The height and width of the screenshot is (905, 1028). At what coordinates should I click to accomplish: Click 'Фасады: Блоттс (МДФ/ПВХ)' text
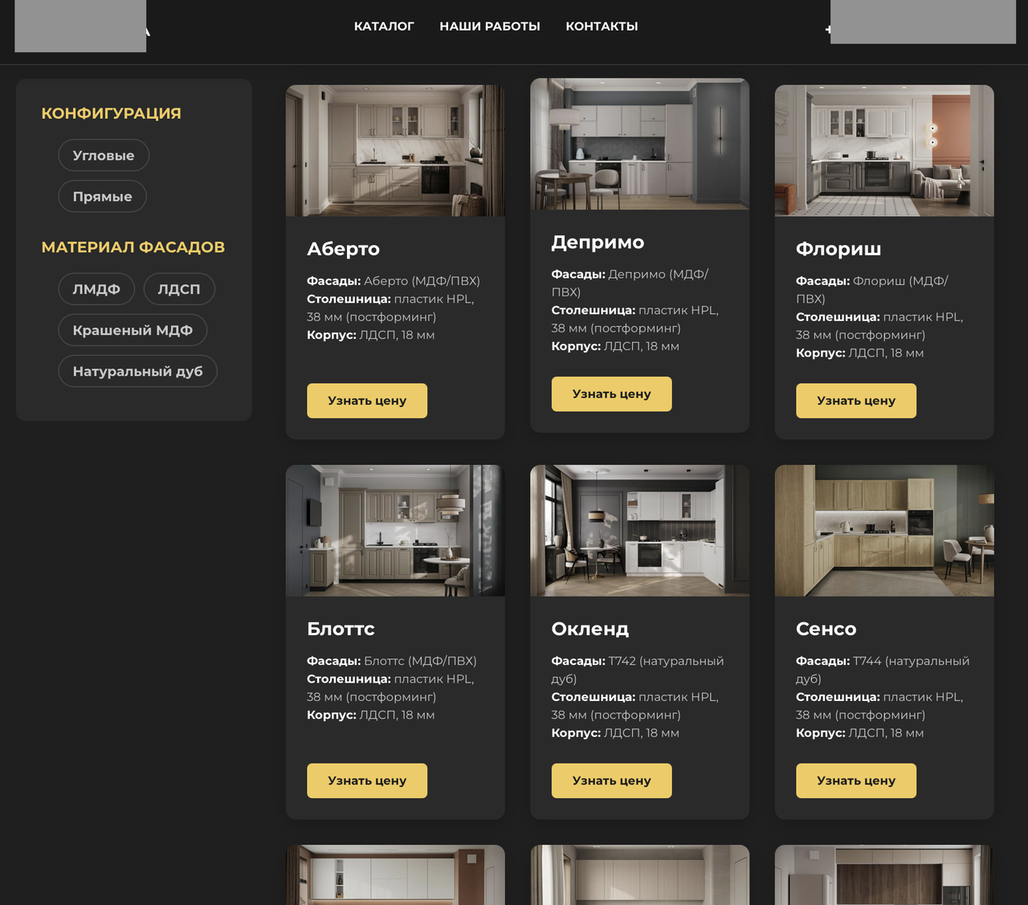pyautogui.click(x=392, y=661)
